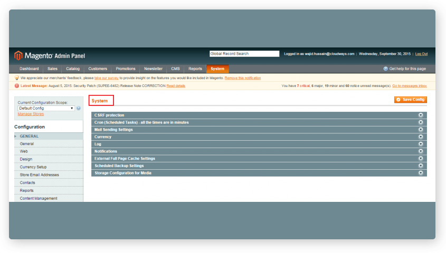Click the Log Out link
Image resolution: width=446 pixels, height=253 pixels.
pyautogui.click(x=421, y=54)
